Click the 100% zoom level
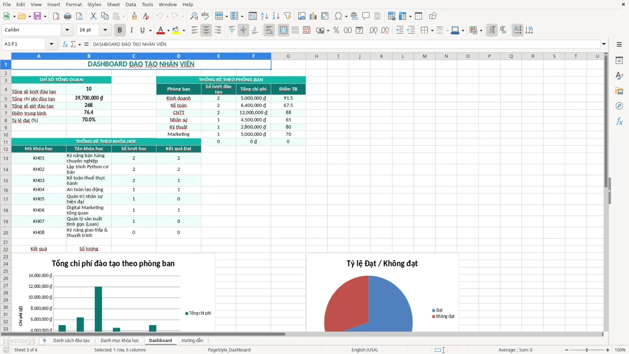The width and height of the screenshot is (629, 354). [620, 350]
